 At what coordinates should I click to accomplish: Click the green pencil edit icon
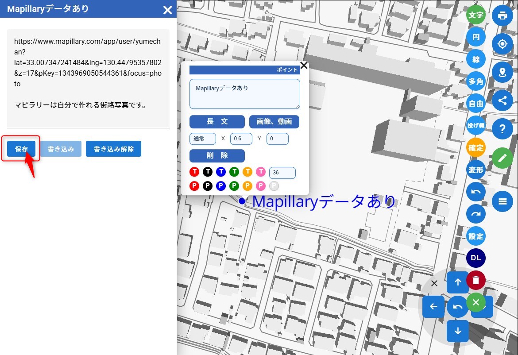(x=502, y=158)
